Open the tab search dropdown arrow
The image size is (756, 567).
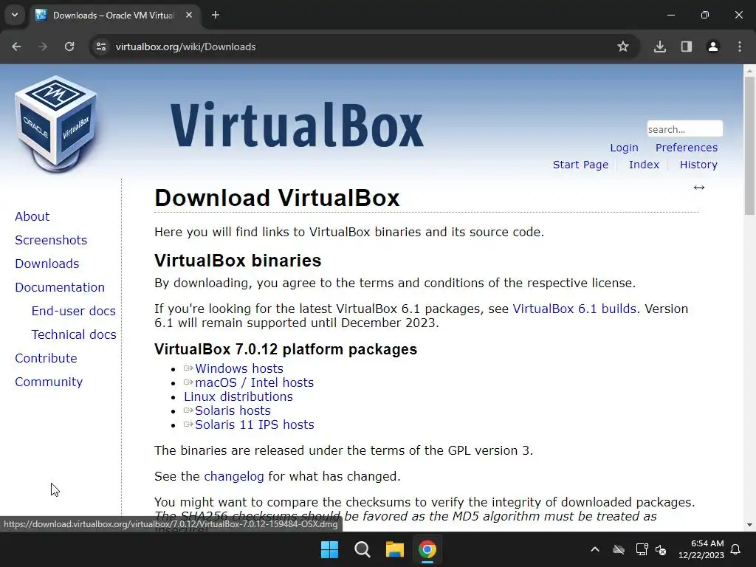[x=15, y=15]
